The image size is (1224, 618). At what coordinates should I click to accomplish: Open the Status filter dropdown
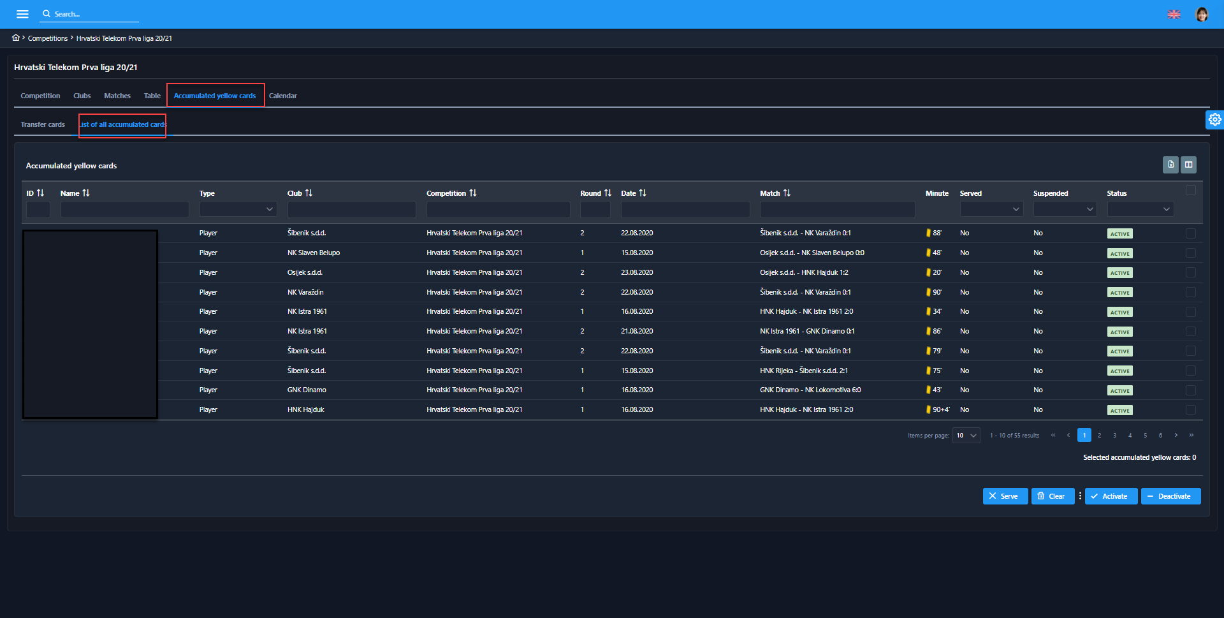(1140, 209)
